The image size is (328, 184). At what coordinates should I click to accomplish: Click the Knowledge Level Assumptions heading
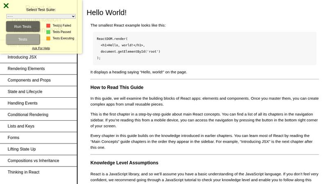pyautogui.click(x=124, y=163)
